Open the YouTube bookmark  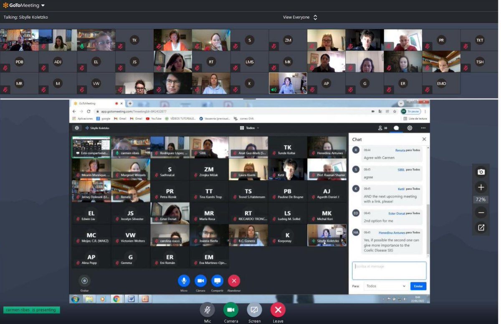click(153, 118)
